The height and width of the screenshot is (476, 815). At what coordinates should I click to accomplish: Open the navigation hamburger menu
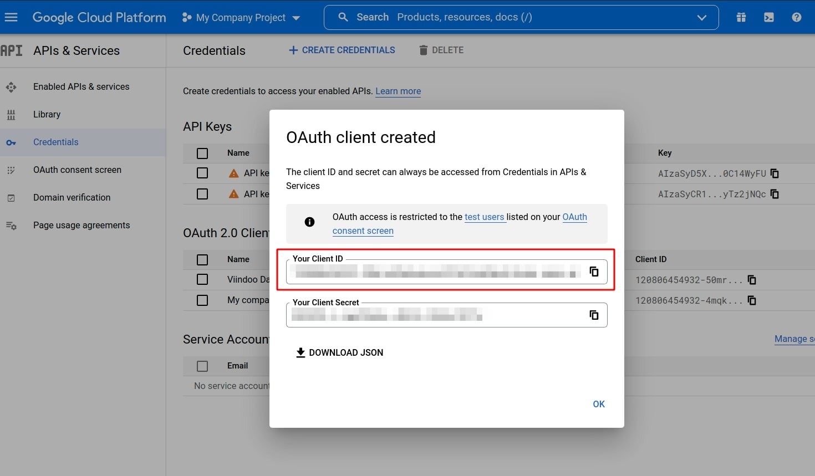pos(11,17)
